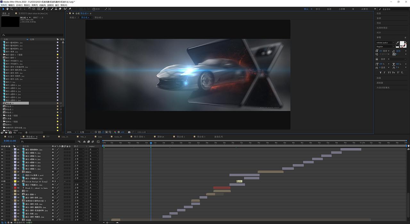The height and width of the screenshot is (224, 410).
Task: Click the motion blur icon in timeline header
Action: click(93, 141)
